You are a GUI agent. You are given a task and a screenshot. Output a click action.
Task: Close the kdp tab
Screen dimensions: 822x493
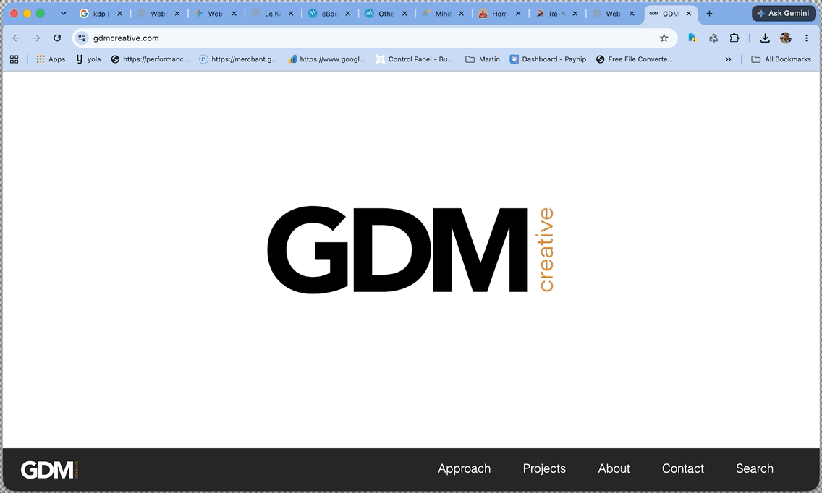(119, 14)
